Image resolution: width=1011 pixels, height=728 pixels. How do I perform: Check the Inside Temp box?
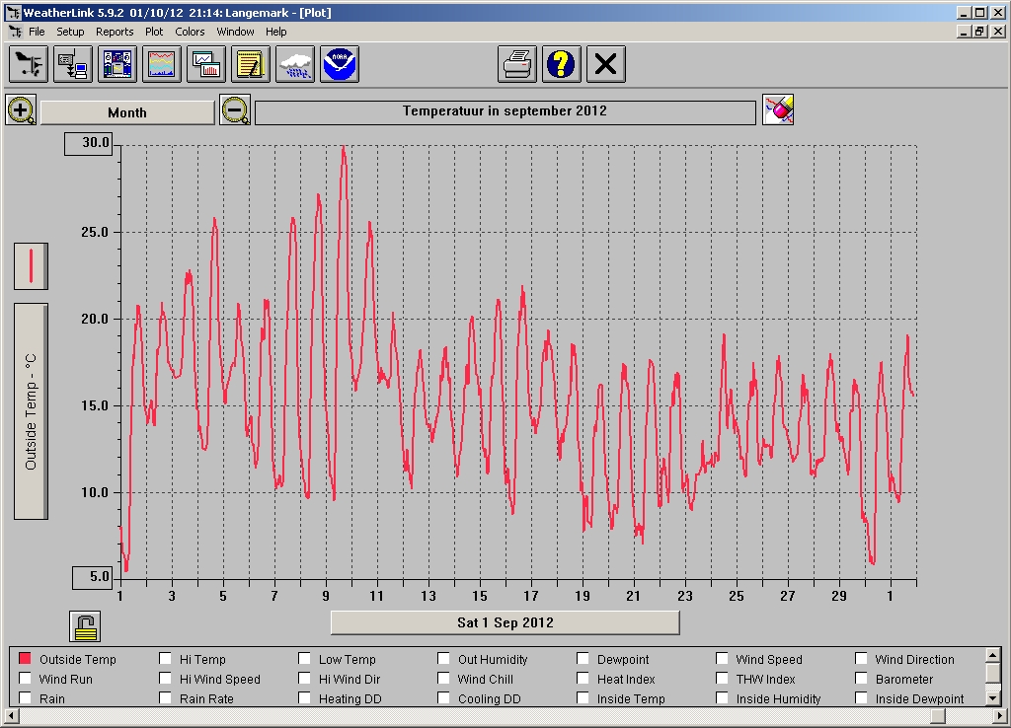(x=583, y=697)
